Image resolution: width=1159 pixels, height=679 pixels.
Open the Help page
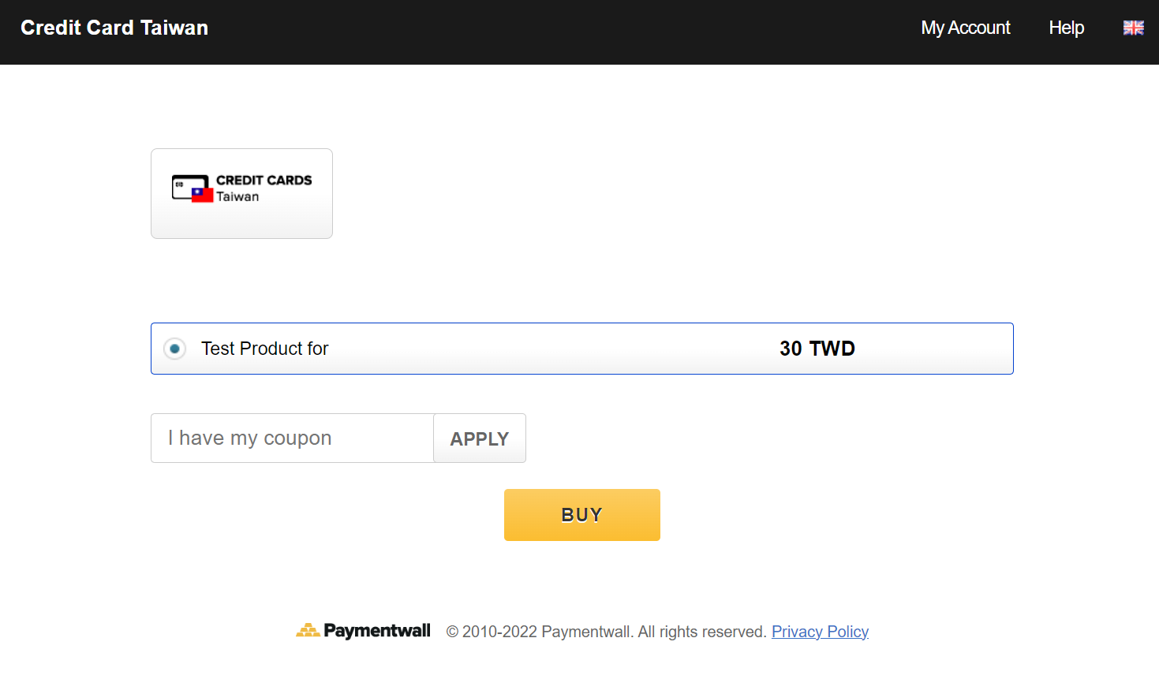point(1066,27)
